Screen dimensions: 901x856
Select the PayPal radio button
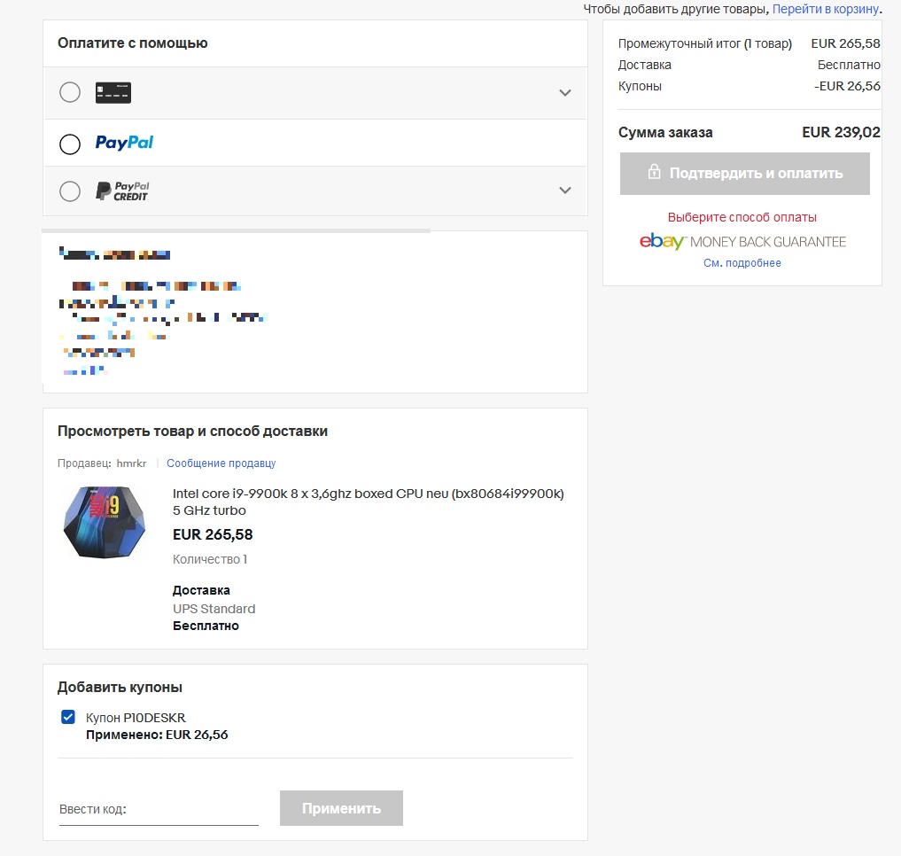click(70, 144)
